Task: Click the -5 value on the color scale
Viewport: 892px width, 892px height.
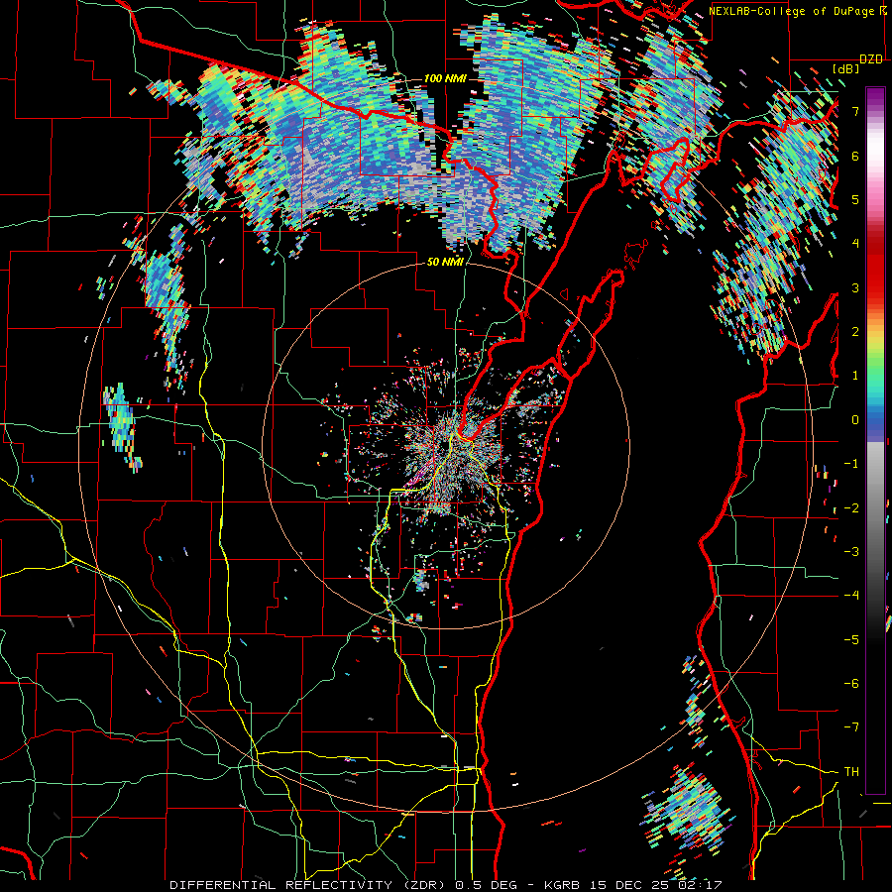Action: [x=851, y=640]
